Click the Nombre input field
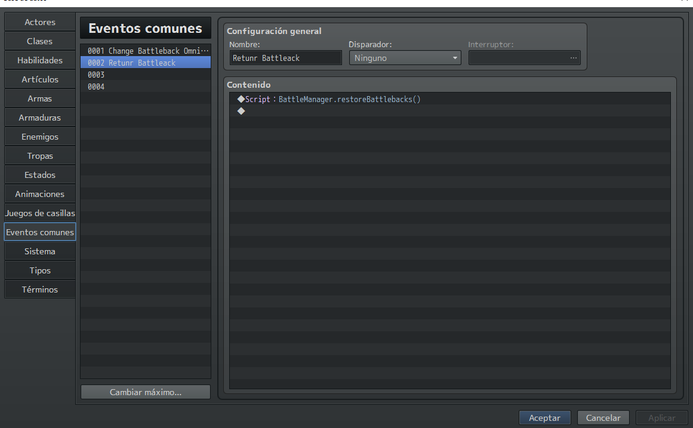Viewport: 693px width, 428px height. tap(285, 58)
